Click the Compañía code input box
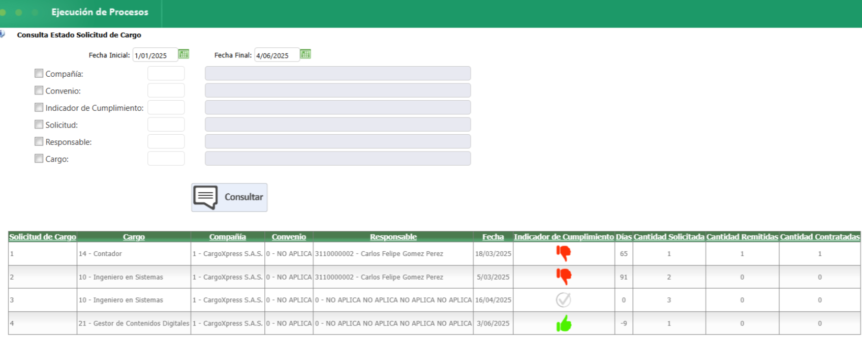Screen dimensions: 862x362 coord(166,73)
